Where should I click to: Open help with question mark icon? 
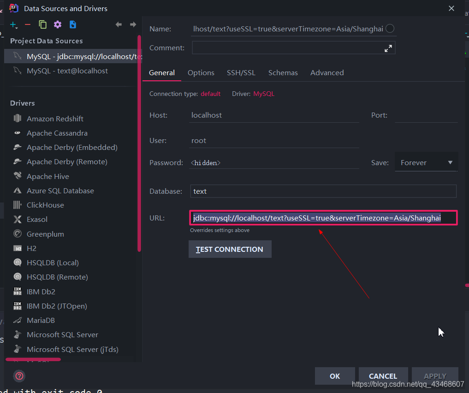19,376
